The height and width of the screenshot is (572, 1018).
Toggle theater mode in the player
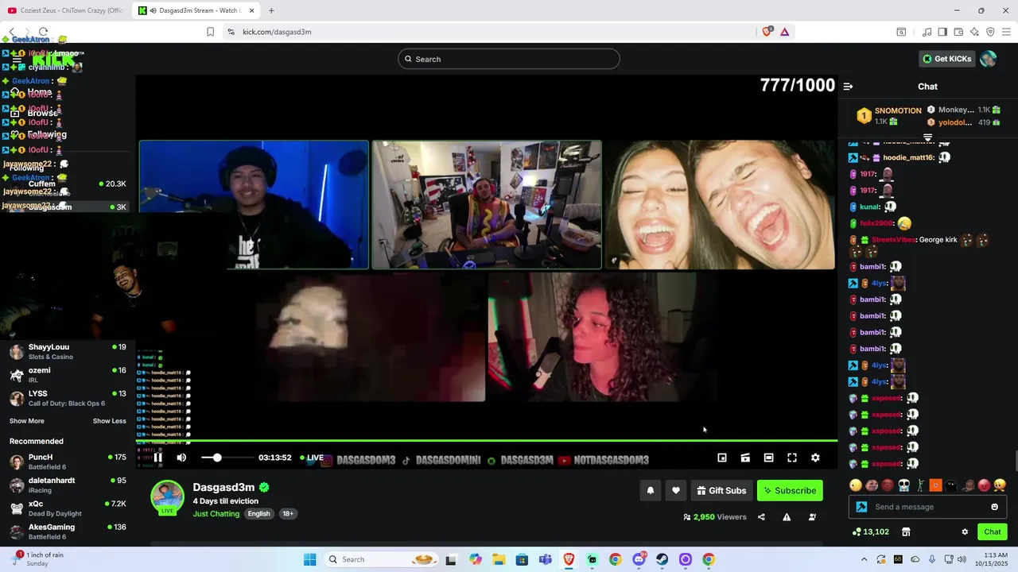point(768,458)
